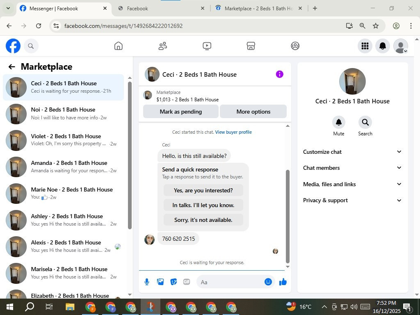The image size is (420, 315).
Task: Expand the Chat members section
Action: point(352,168)
